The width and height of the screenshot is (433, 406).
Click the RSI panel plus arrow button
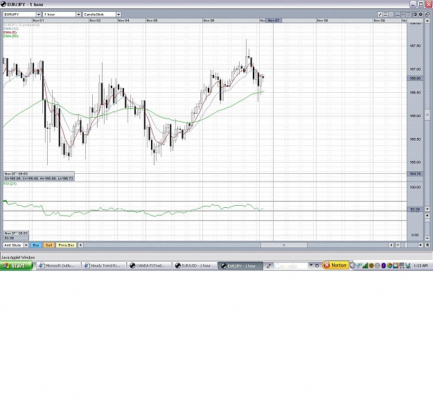coord(427,215)
